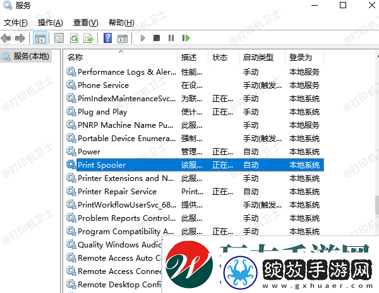379x293 pixels.
Task: Click the gear icon of Print Spooler
Action: pyautogui.click(x=71, y=165)
